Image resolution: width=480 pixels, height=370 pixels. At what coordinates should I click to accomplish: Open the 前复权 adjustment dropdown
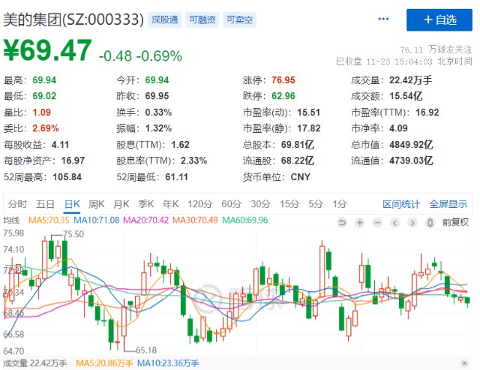pos(455,222)
